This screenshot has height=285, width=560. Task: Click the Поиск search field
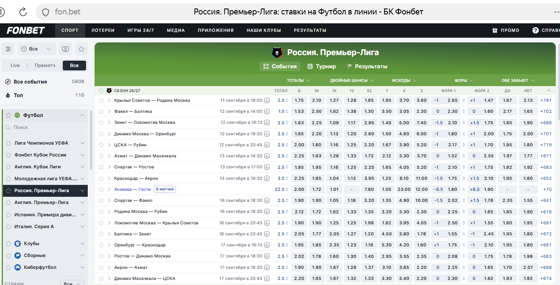pyautogui.click(x=45, y=127)
